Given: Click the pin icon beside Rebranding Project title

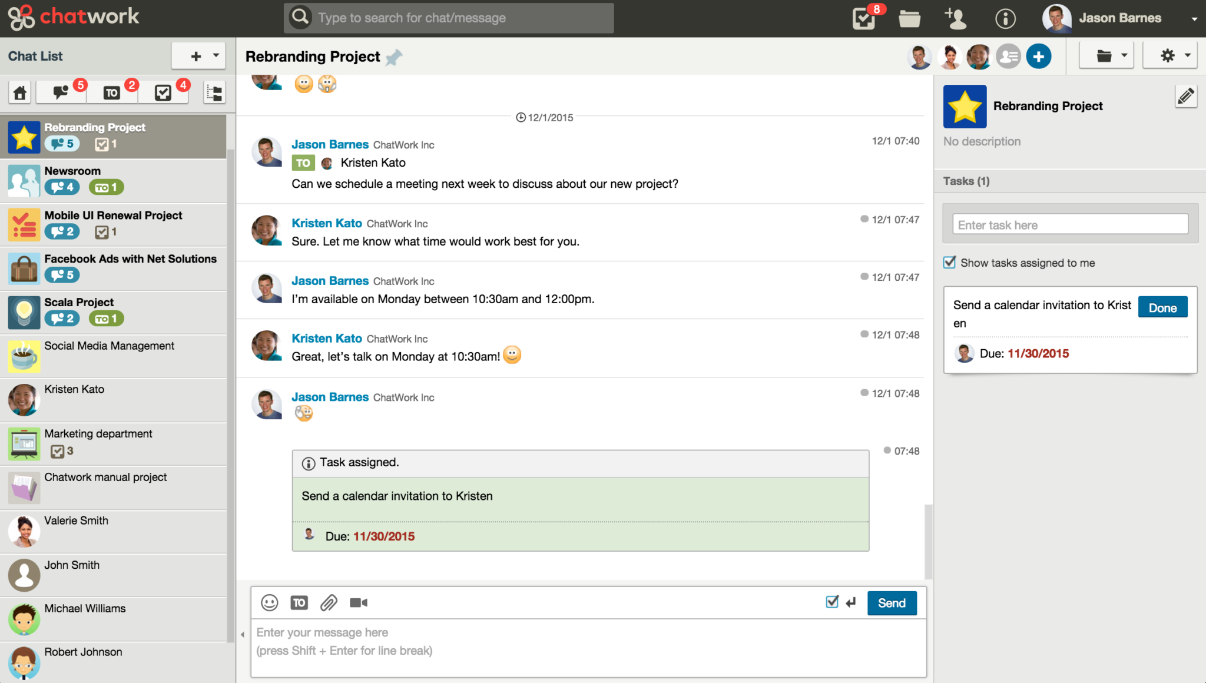Looking at the screenshot, I should tap(394, 57).
